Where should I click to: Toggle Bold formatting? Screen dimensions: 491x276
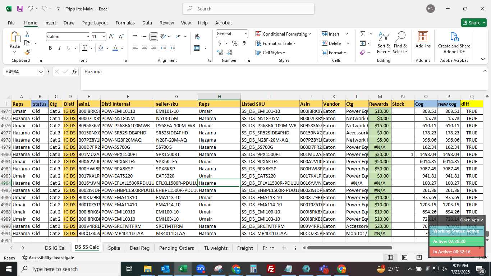click(50, 48)
